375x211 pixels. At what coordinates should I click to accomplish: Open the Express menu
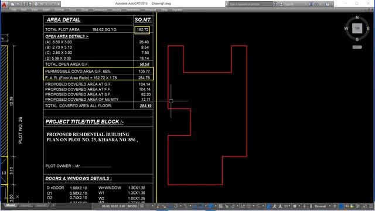pos(177,10)
